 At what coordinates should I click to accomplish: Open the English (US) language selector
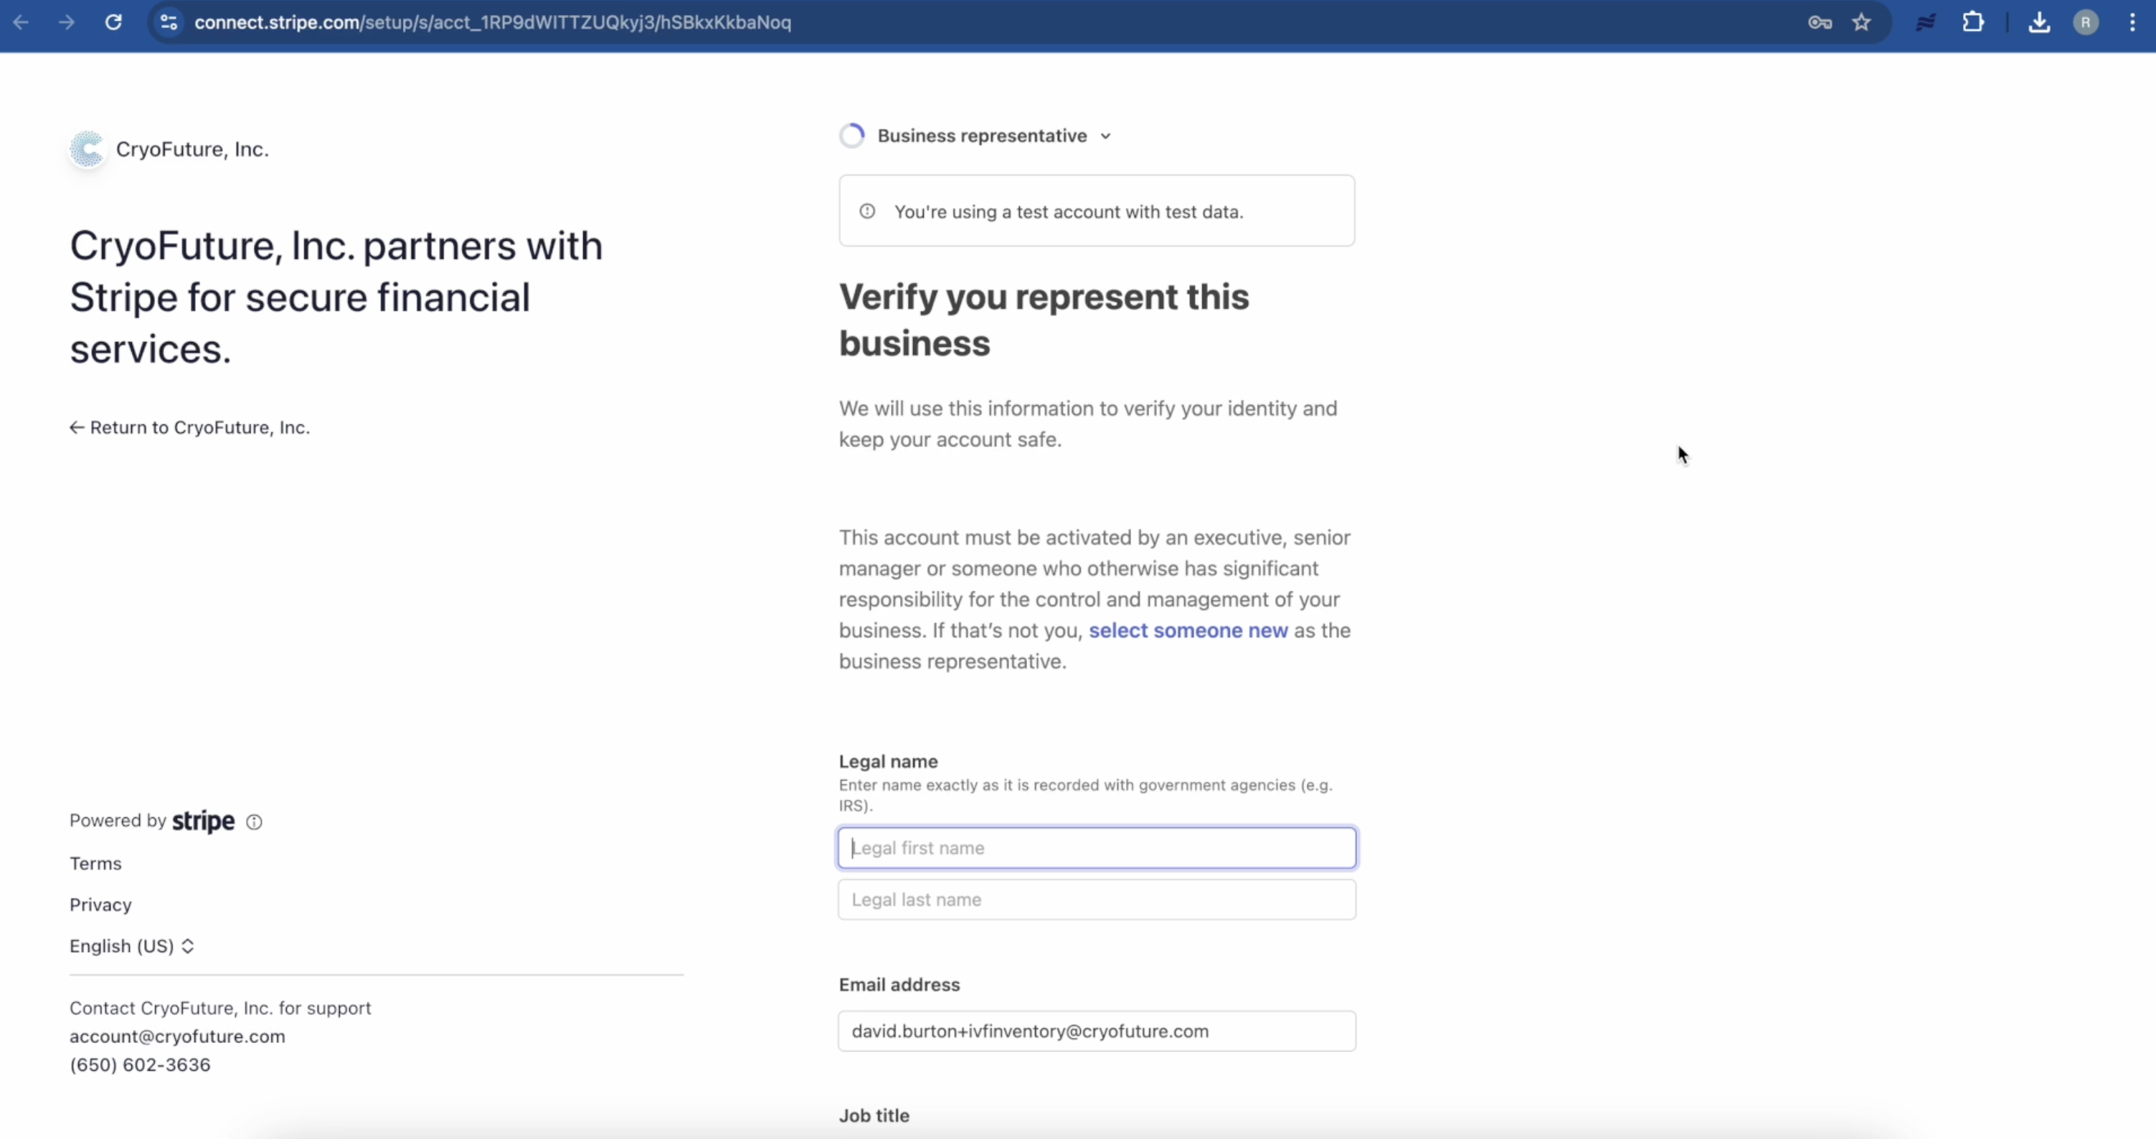pyautogui.click(x=132, y=946)
